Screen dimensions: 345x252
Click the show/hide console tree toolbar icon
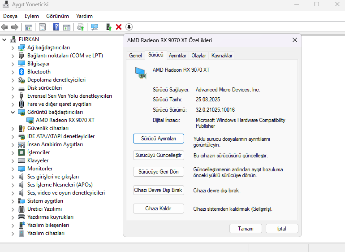click(x=29, y=27)
